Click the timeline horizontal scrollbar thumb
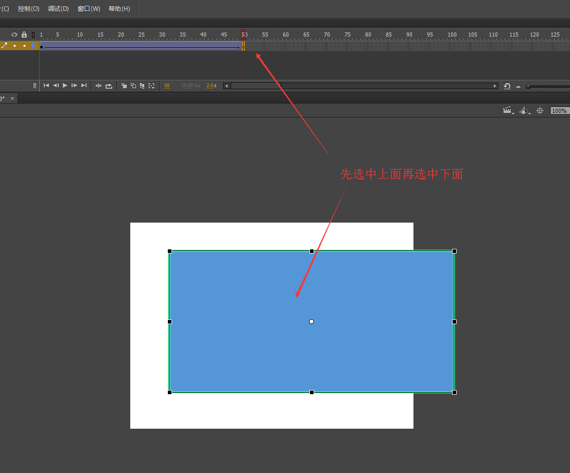The width and height of the screenshot is (570, 473). (256, 86)
